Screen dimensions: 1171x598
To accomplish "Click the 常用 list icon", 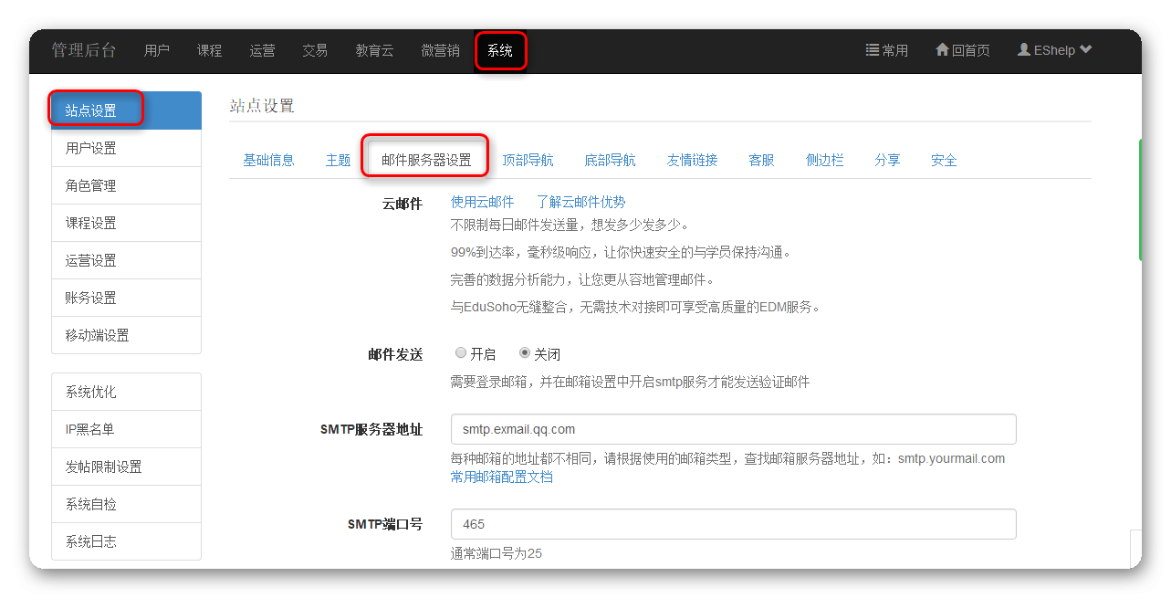I will [x=872, y=50].
